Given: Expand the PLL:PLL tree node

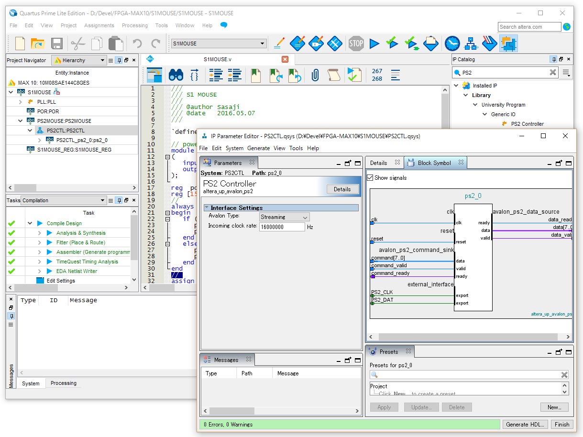Looking at the screenshot, I should (x=21, y=102).
